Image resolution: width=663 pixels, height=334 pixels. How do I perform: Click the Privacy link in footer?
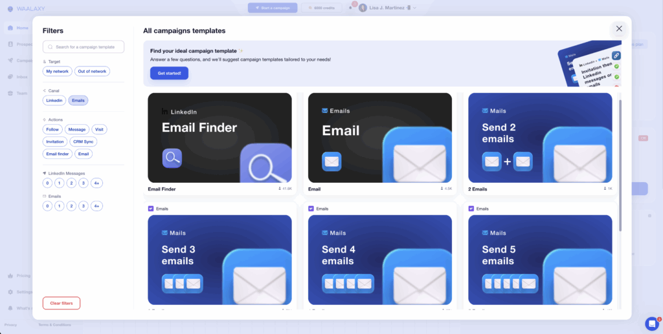tap(10, 325)
